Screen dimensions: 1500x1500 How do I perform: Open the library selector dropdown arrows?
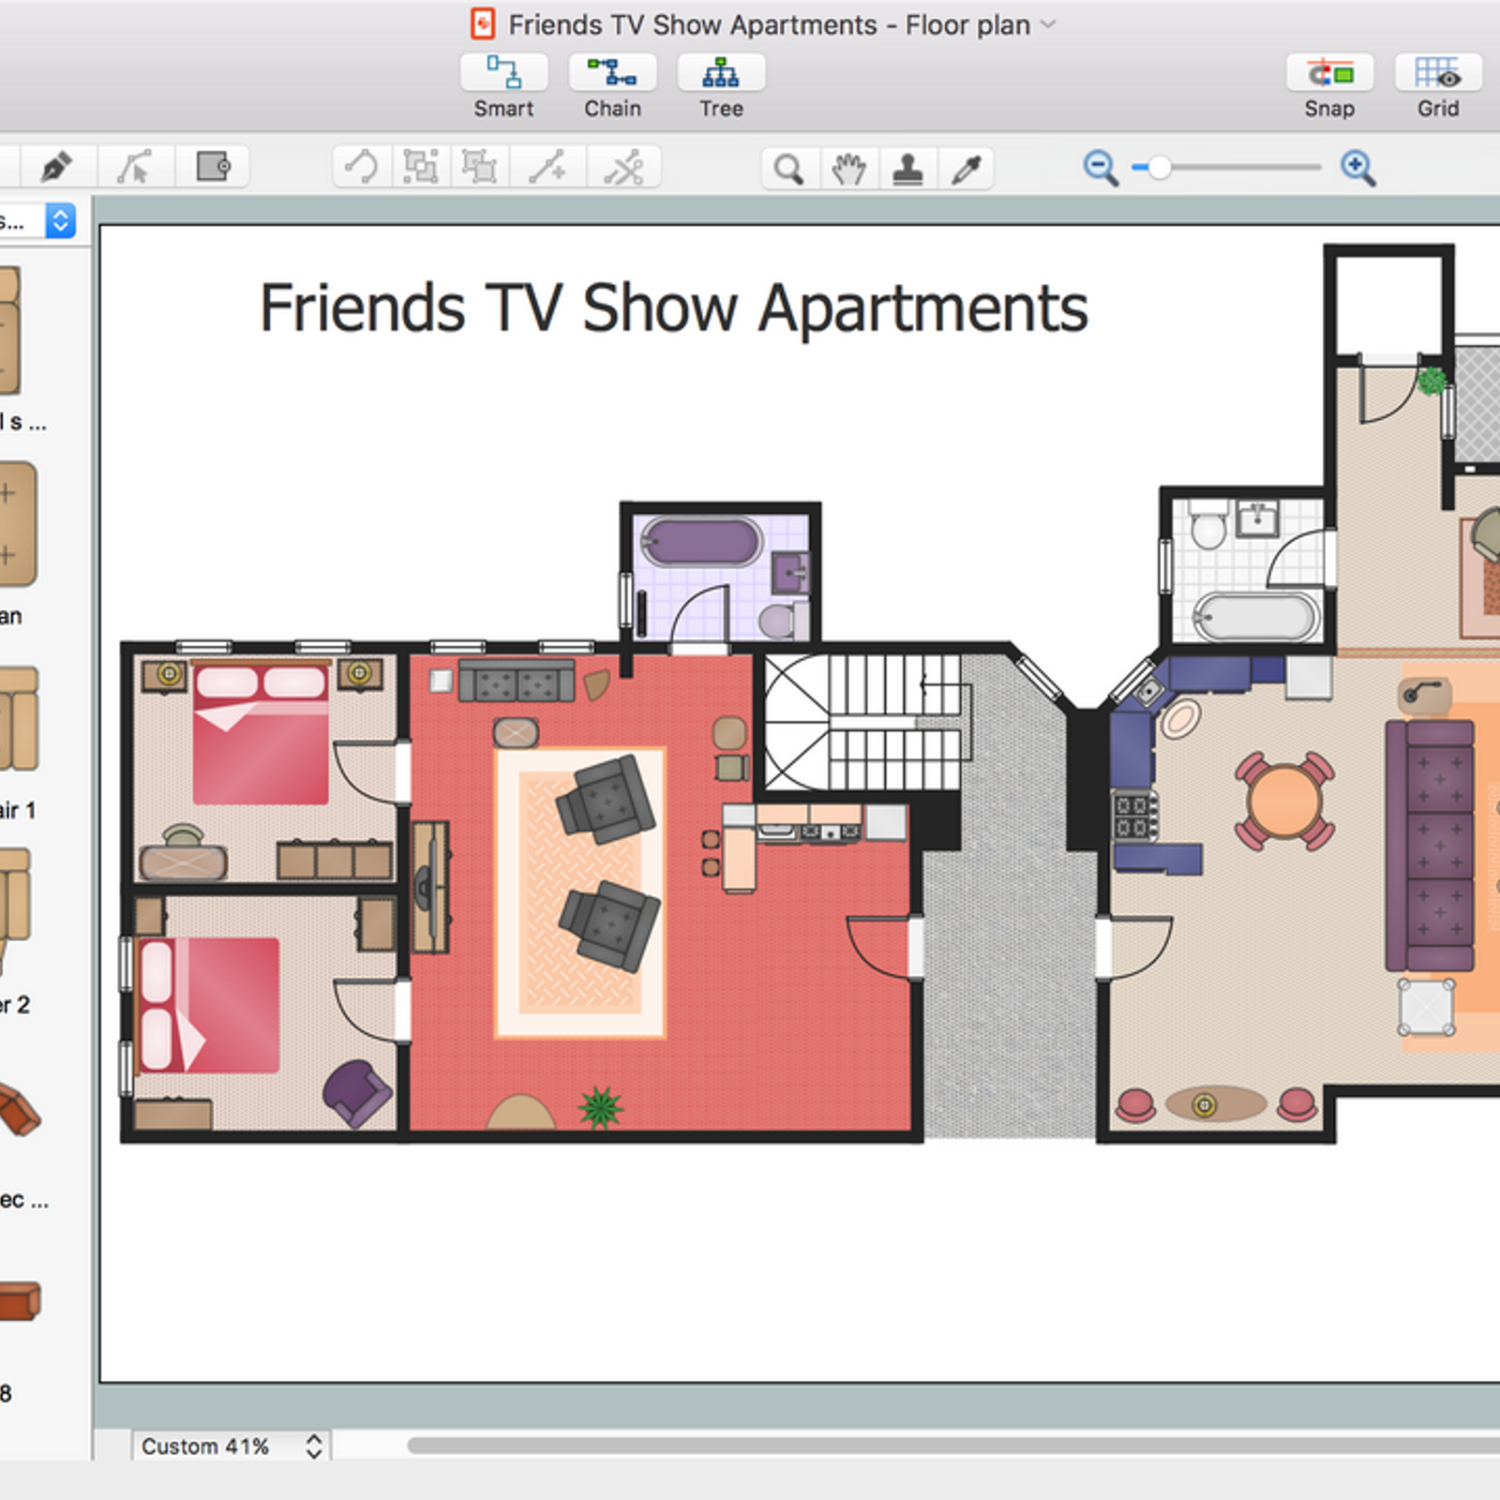coord(61,221)
